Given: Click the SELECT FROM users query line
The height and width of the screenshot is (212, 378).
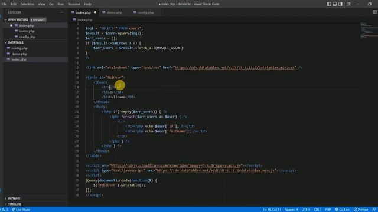Looking at the screenshot, I should coord(114,28).
